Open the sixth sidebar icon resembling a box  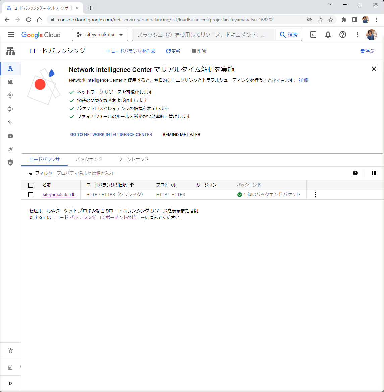(x=10, y=136)
